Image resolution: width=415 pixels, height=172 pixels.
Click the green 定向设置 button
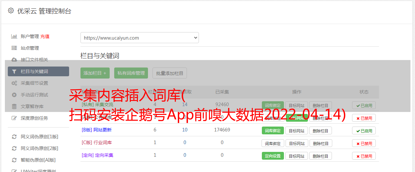click(x=273, y=156)
